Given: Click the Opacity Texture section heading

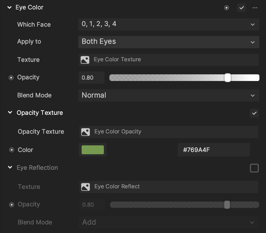Looking at the screenshot, I should tap(40, 113).
